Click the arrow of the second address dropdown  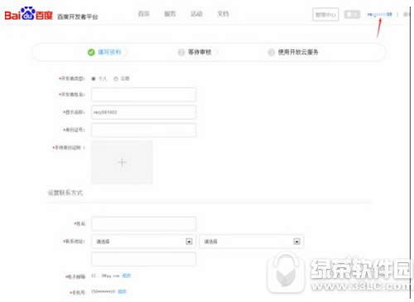[x=296, y=242]
